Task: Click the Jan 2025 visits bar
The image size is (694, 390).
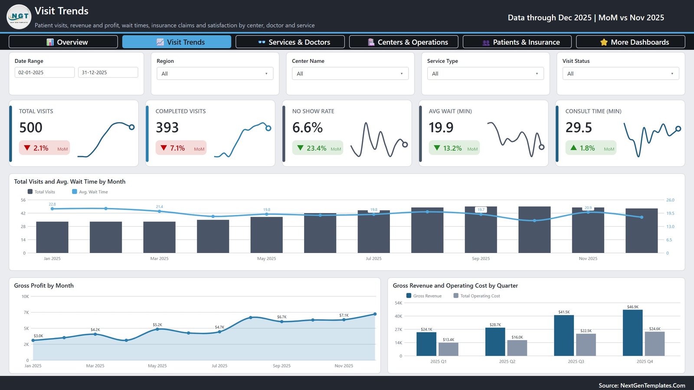Action: pyautogui.click(x=52, y=237)
